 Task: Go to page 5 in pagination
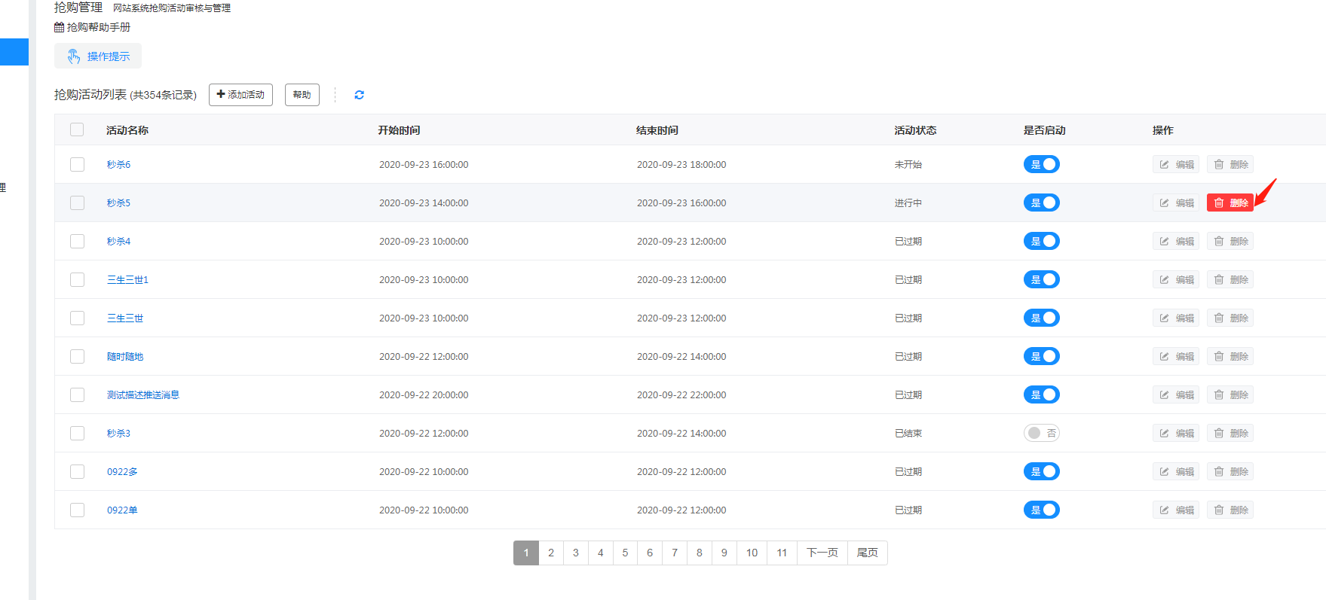pos(625,553)
